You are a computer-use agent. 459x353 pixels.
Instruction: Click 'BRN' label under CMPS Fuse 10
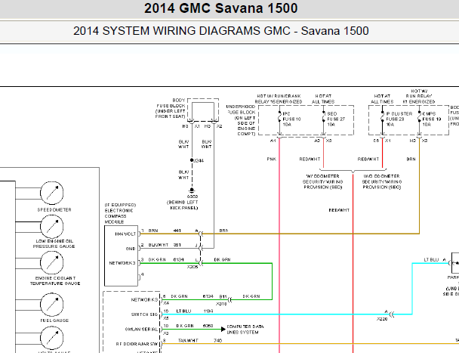point(411,159)
